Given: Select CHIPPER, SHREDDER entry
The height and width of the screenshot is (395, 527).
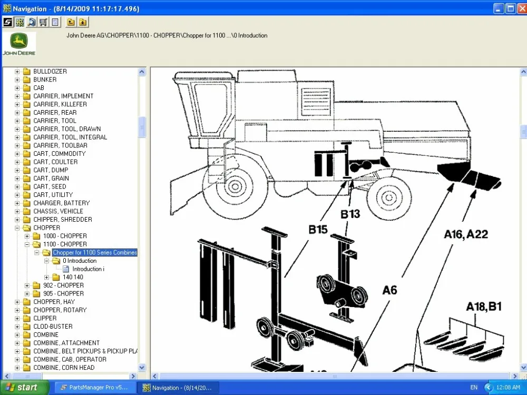Looking at the screenshot, I should 63,220.
